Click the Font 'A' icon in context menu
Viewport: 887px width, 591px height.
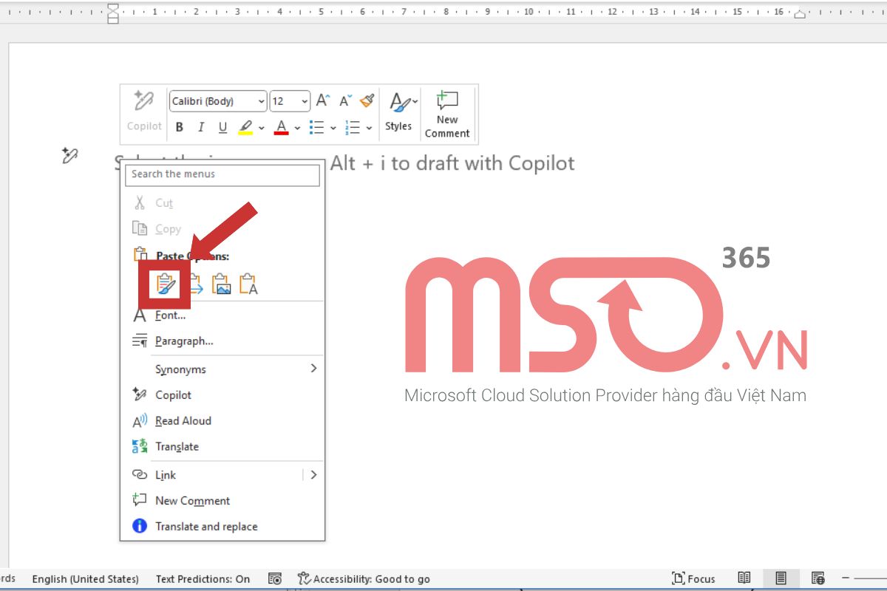(139, 315)
